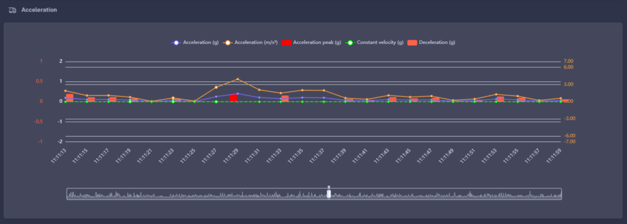Click the deceleration bar at 11:11:13
This screenshot has height=224, width=627.
point(70,98)
